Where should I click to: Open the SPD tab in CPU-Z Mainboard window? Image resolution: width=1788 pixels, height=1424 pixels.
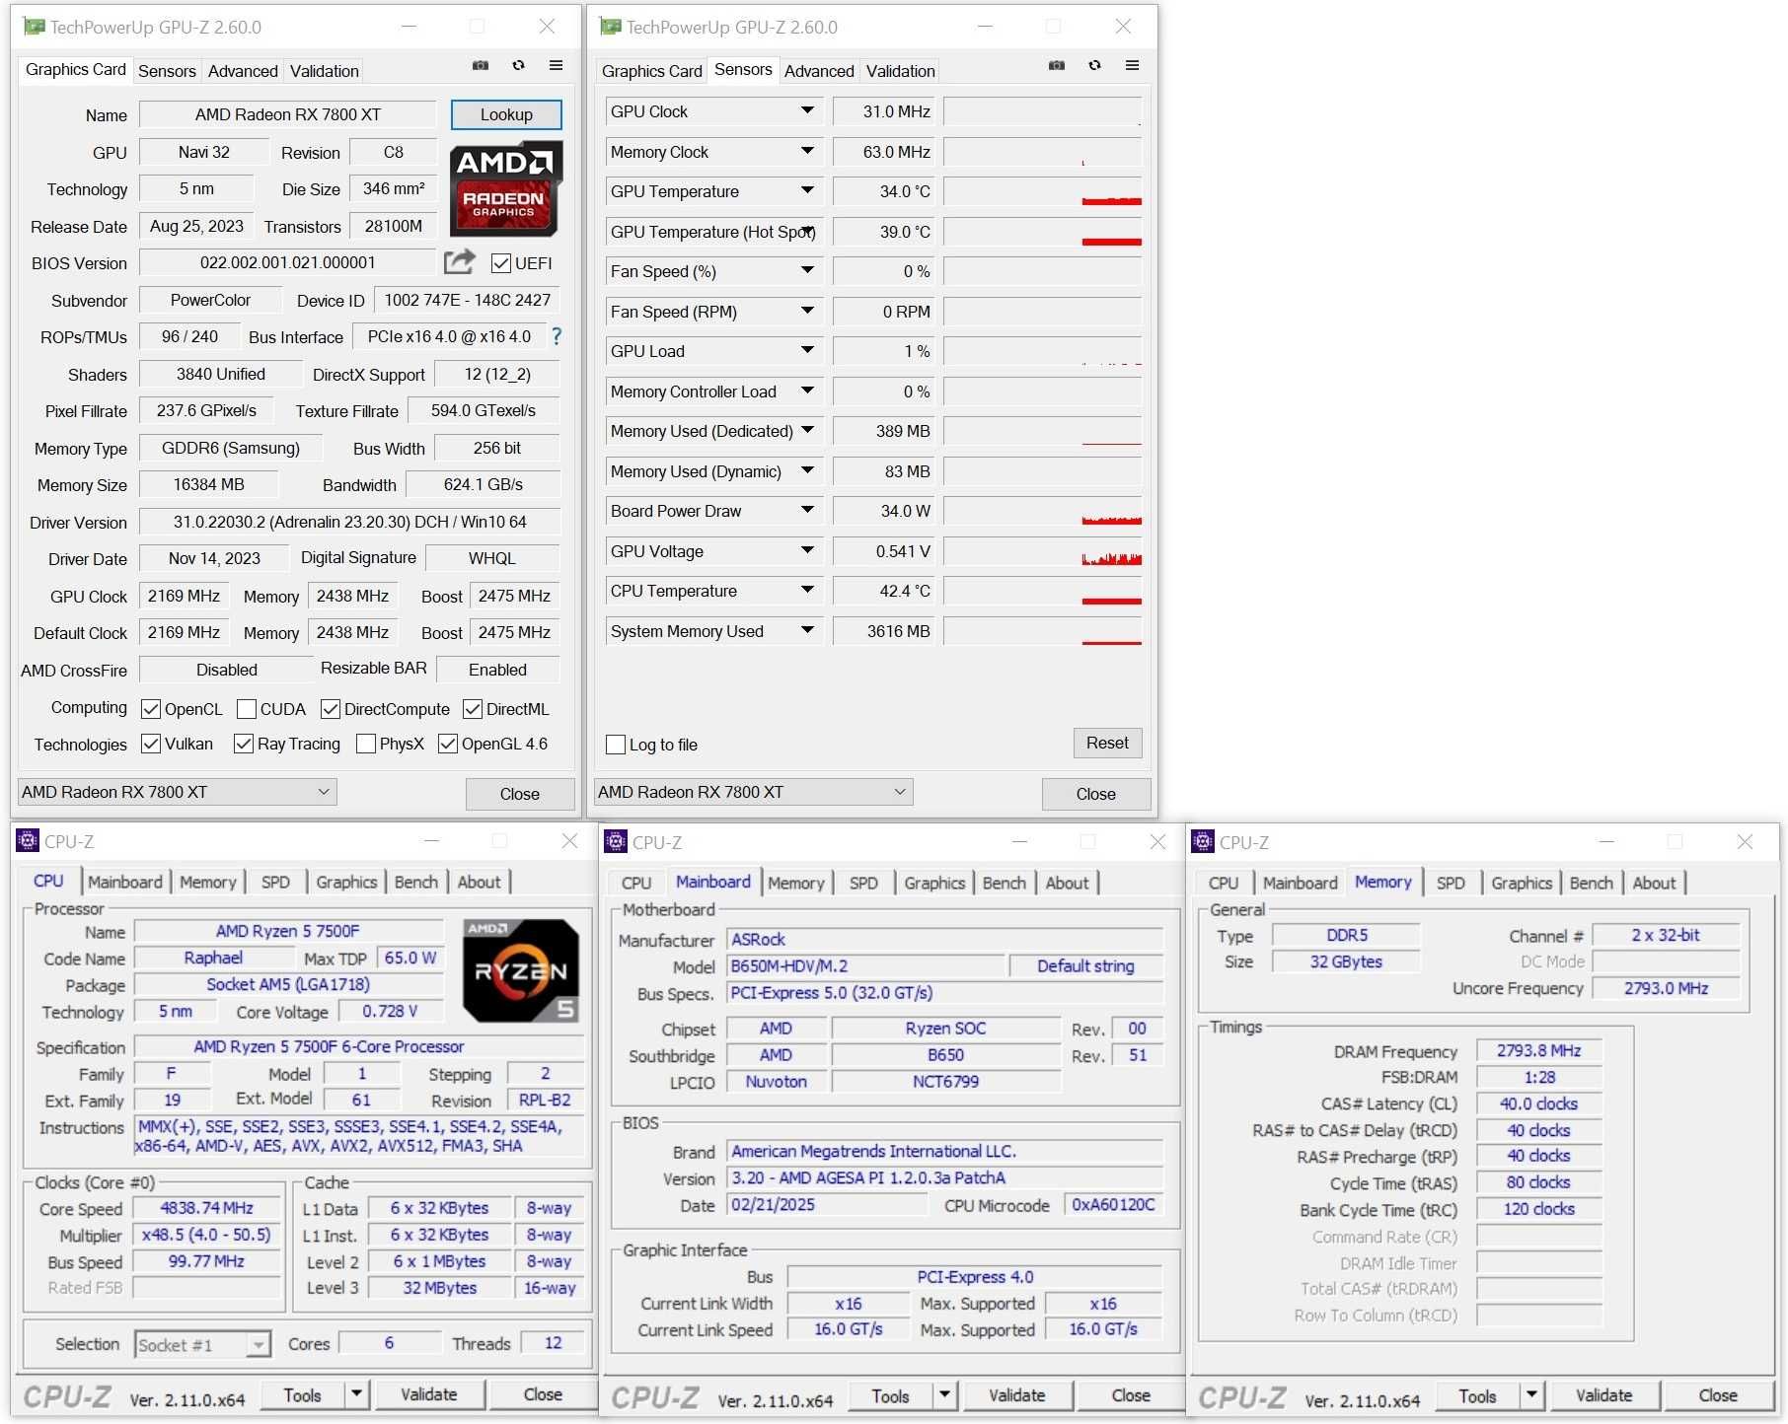[863, 883]
